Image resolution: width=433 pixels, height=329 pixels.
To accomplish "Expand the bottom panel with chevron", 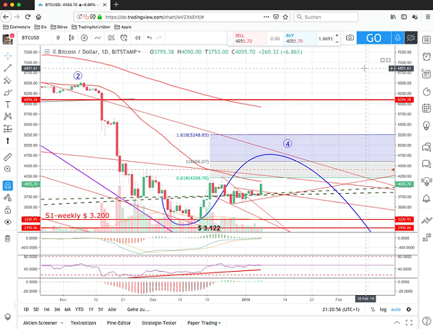I will [x=397, y=322].
